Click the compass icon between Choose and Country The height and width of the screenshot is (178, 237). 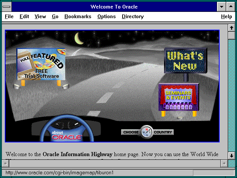pyautogui.click(x=147, y=132)
